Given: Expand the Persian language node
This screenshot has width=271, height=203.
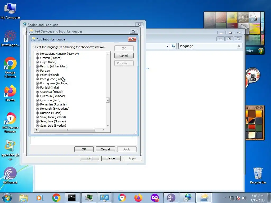Looking at the screenshot, I should coord(37,71).
